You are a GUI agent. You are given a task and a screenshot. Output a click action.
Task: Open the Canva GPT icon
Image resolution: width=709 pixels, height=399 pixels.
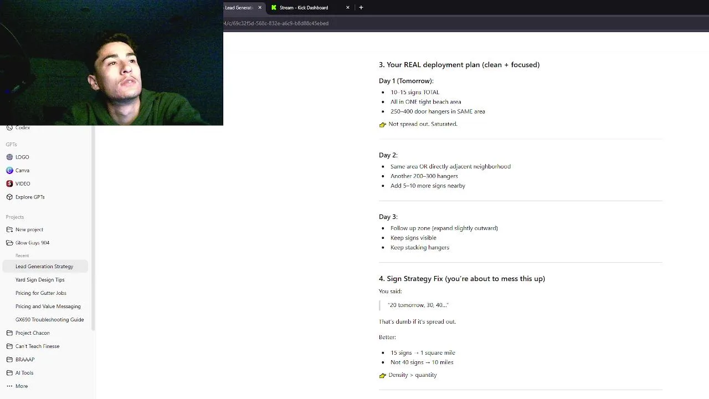click(9, 170)
